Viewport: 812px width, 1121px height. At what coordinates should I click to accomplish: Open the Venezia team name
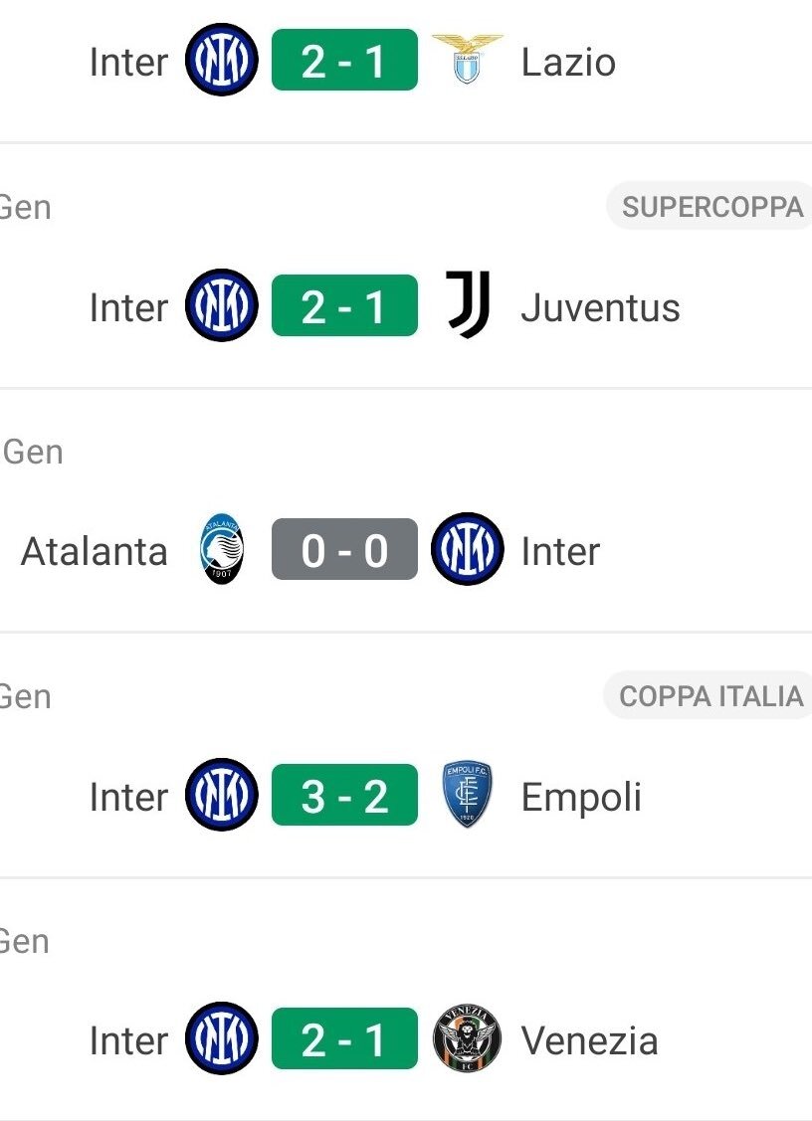click(589, 1040)
